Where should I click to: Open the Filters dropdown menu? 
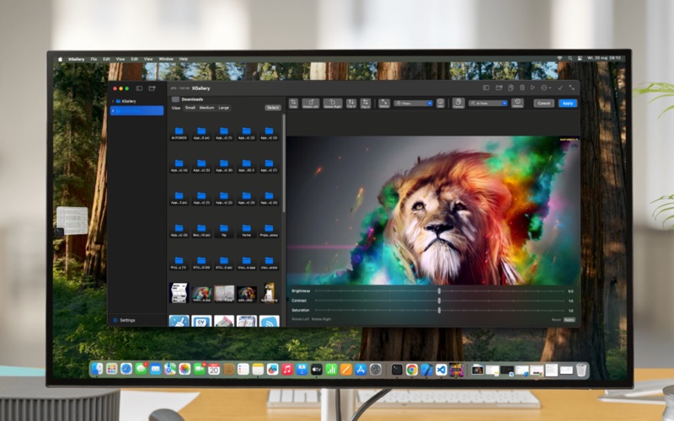click(x=413, y=104)
